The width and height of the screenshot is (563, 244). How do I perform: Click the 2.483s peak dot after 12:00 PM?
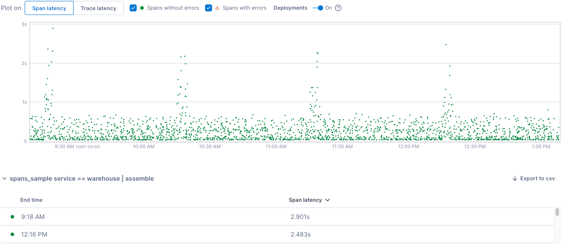point(446,44)
